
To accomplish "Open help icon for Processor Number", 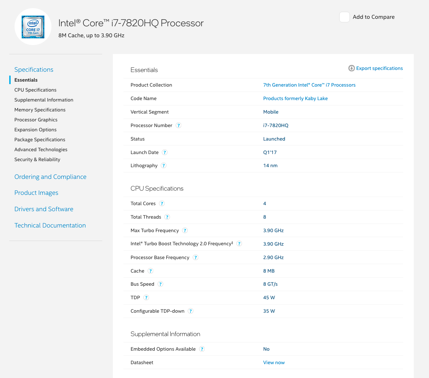I will [178, 125].
